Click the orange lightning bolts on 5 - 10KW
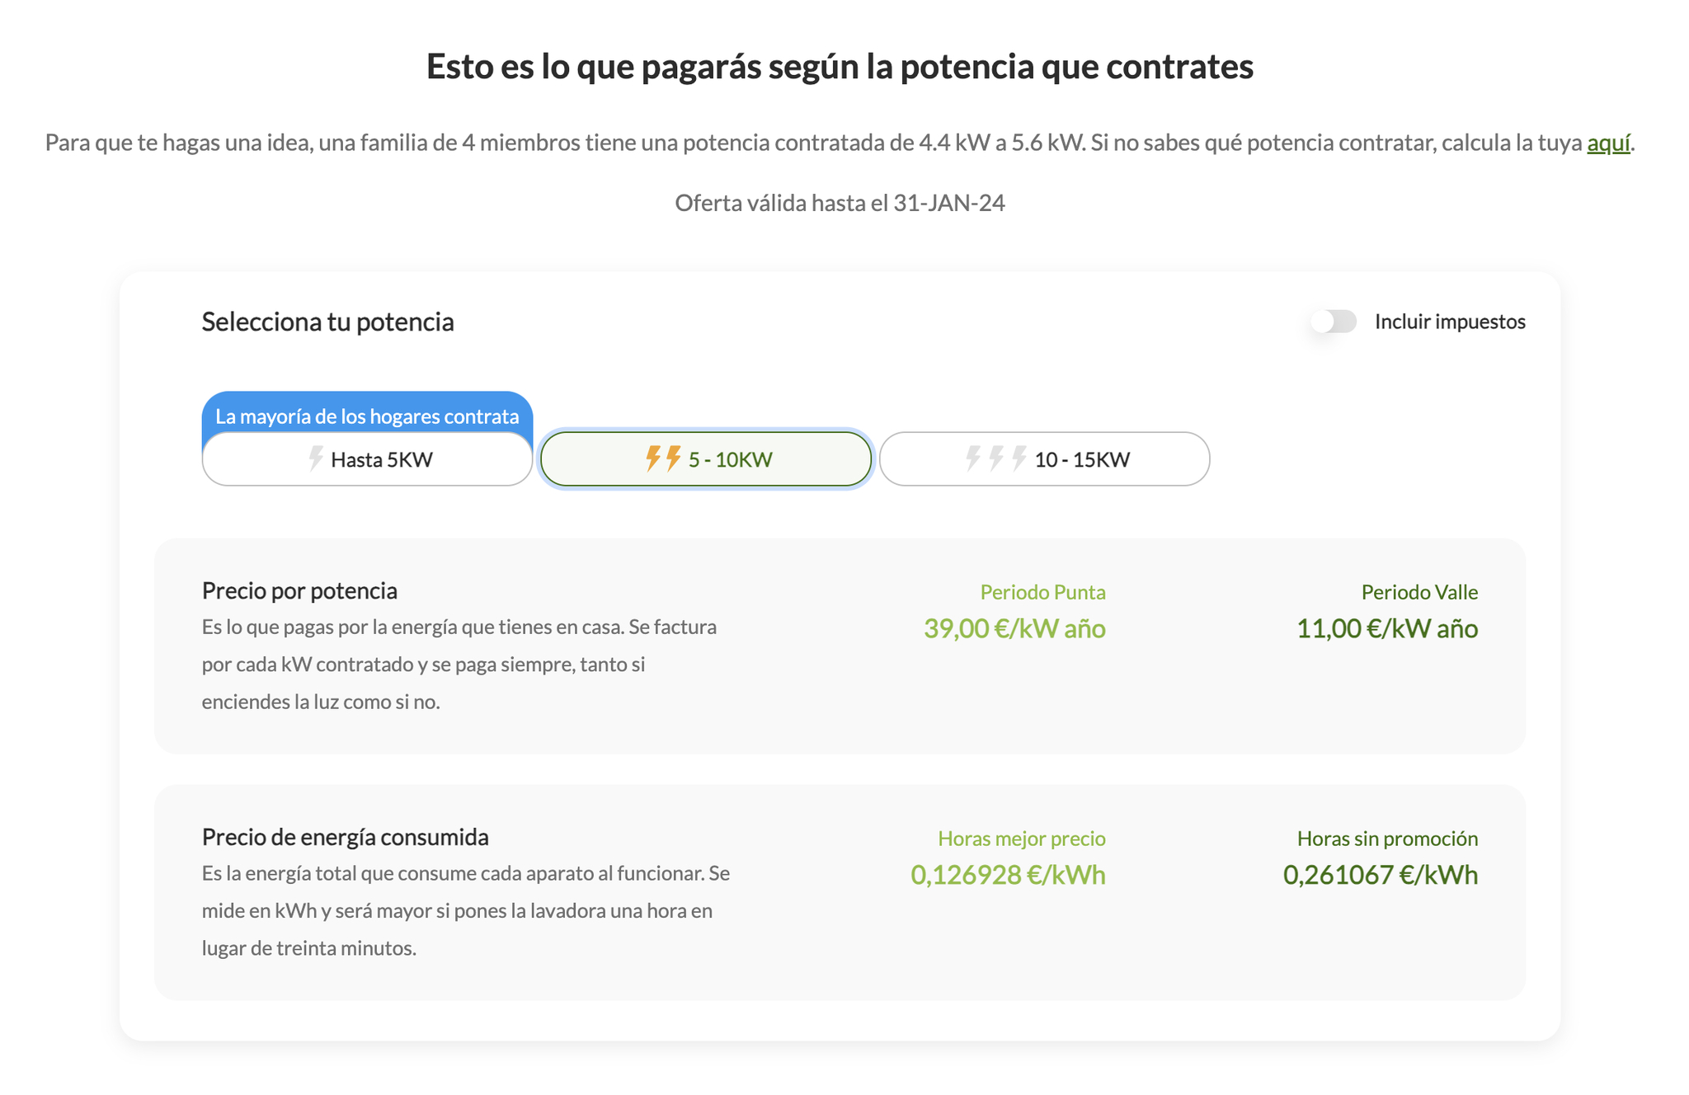This screenshot has height=1095, width=1689. click(663, 458)
